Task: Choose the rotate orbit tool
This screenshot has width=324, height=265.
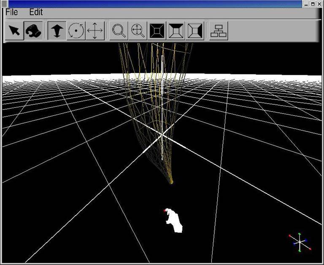Action: click(76, 30)
